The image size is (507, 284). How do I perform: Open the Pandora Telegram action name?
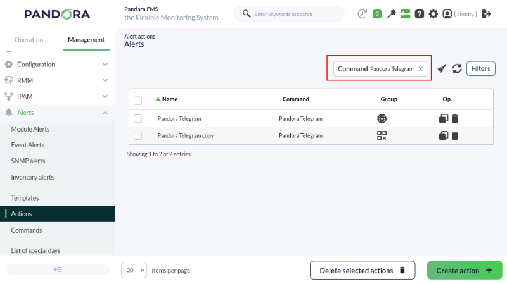coord(179,119)
